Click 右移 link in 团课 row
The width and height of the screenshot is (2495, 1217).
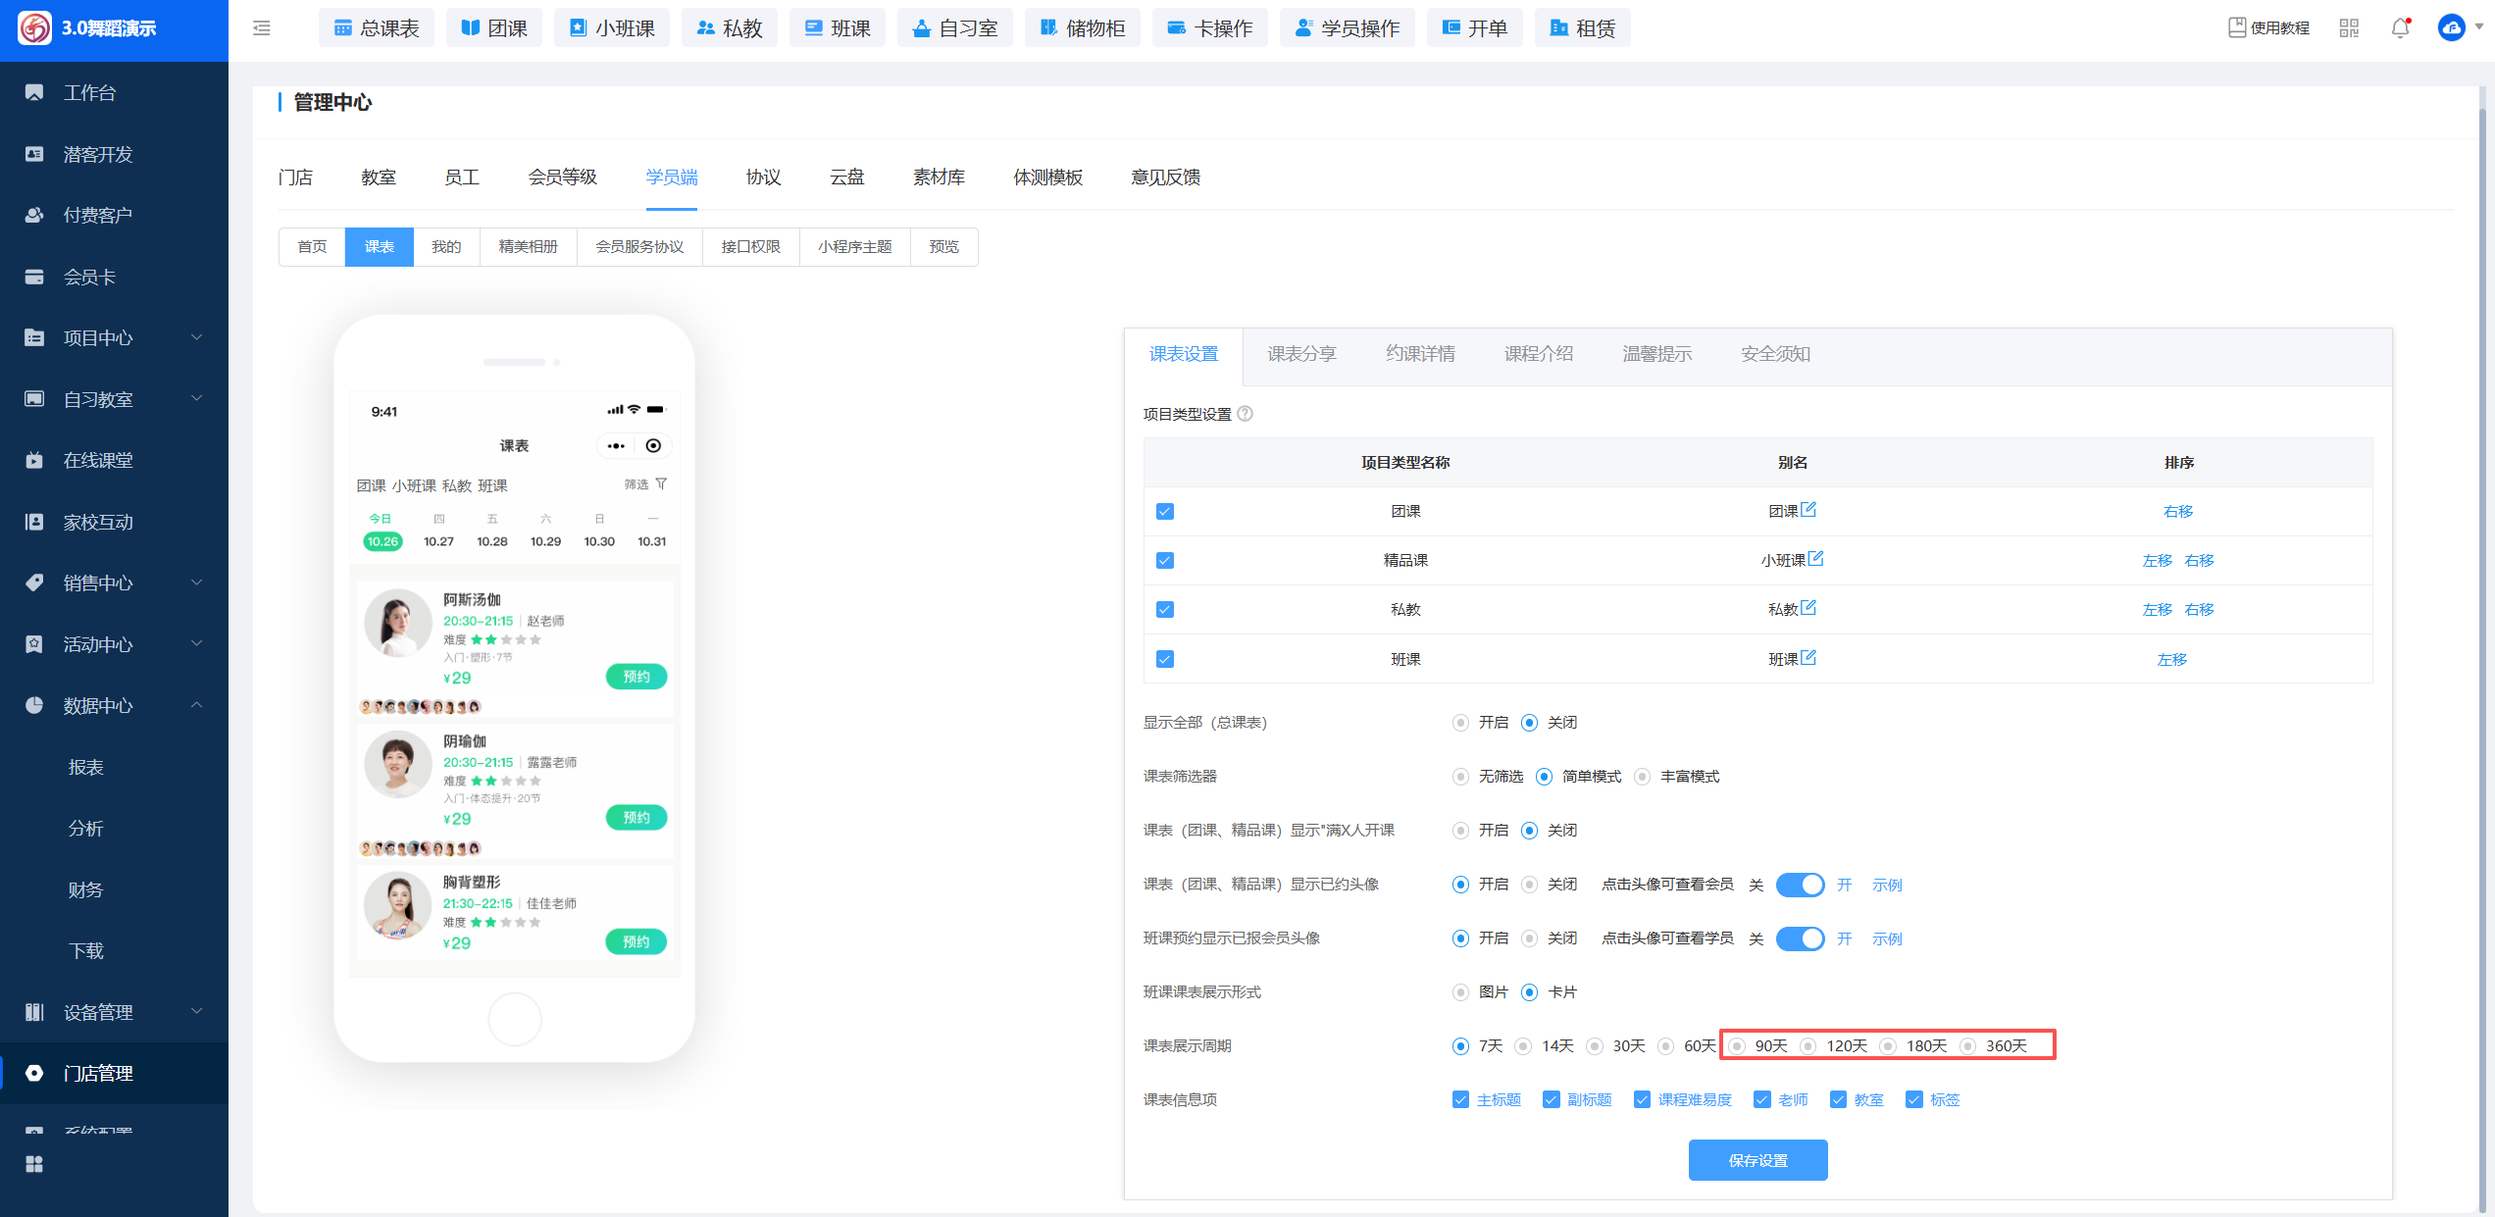2178,512
